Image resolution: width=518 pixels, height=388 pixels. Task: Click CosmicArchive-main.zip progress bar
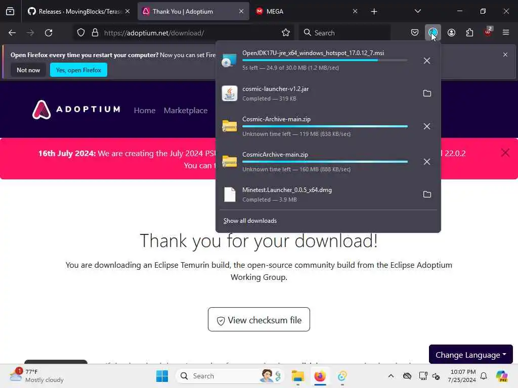pos(325,162)
